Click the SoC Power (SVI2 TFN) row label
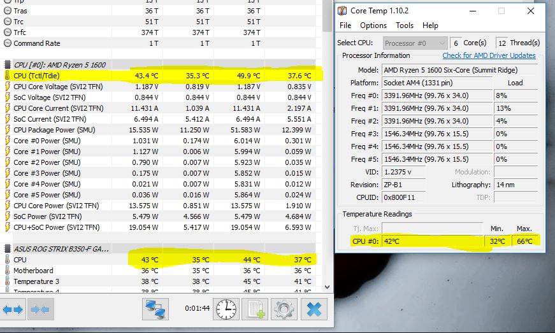 [47, 216]
